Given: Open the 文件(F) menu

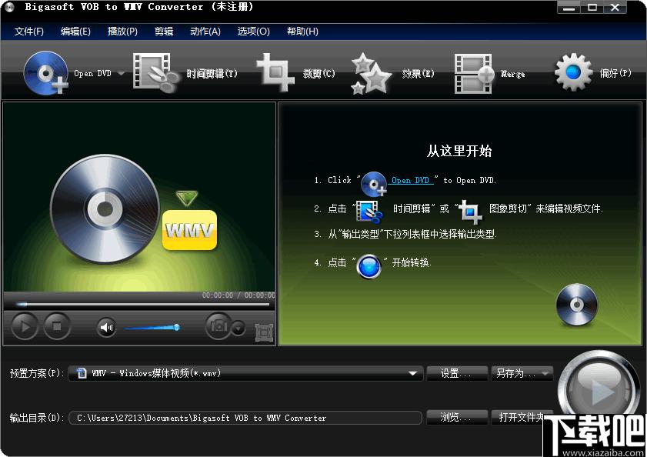Looking at the screenshot, I should (x=29, y=32).
